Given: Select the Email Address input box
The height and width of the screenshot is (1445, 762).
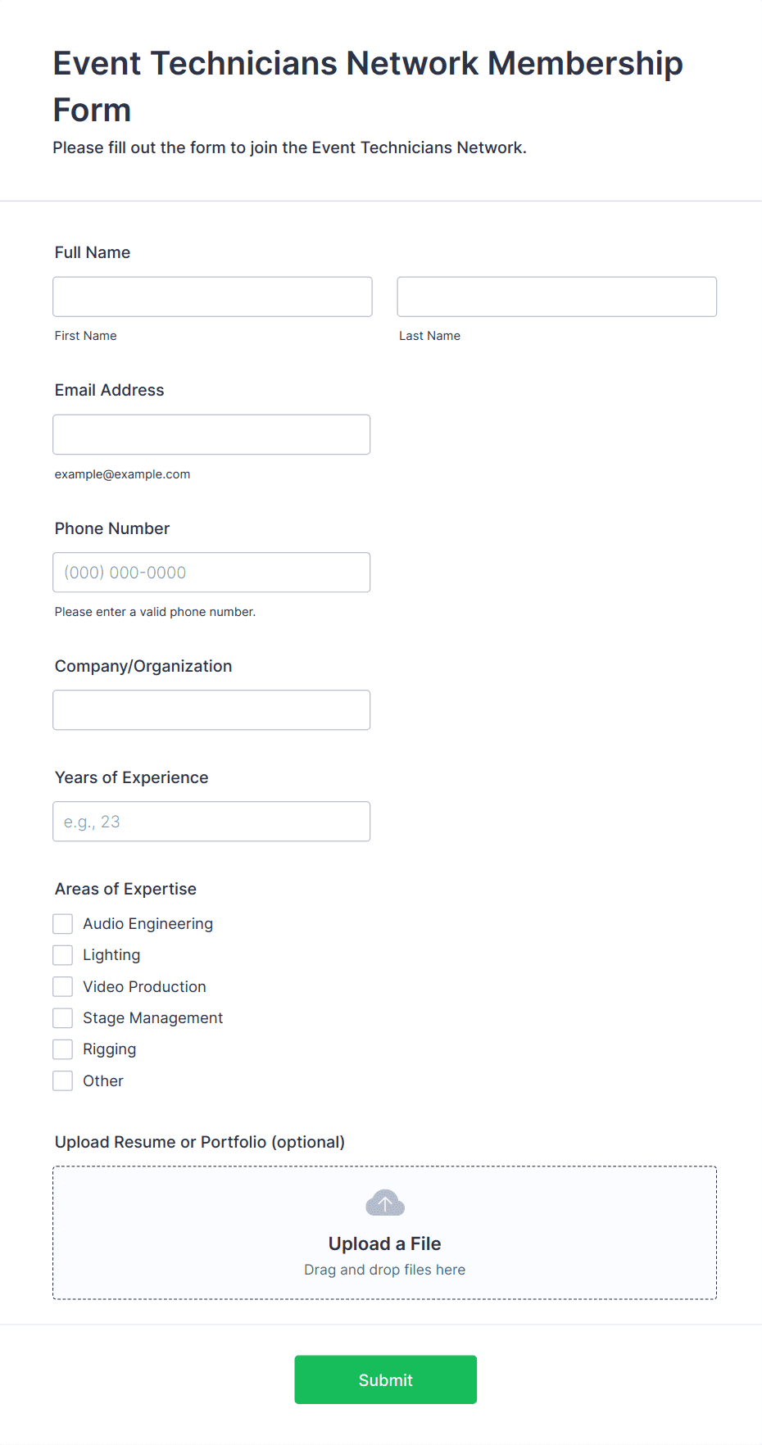Looking at the screenshot, I should pos(211,434).
